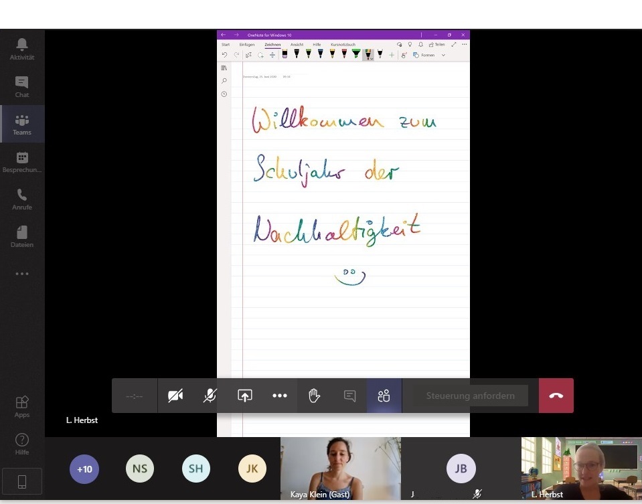Share your screen with share tray icon

[x=245, y=396]
